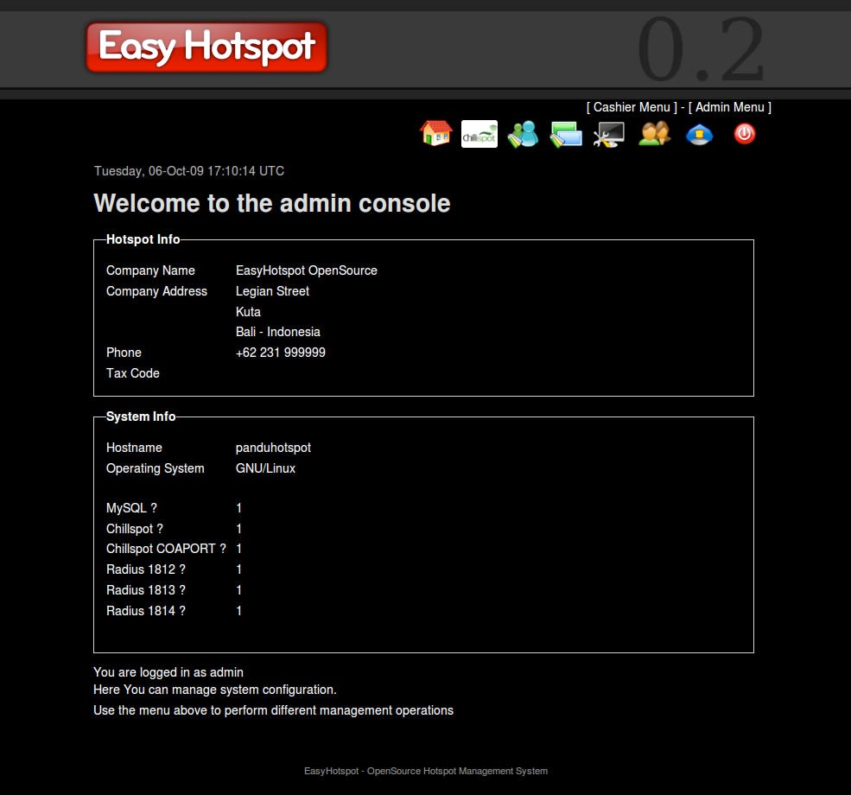
Task: Select the hostname value panduhotspot
Action: tap(273, 448)
